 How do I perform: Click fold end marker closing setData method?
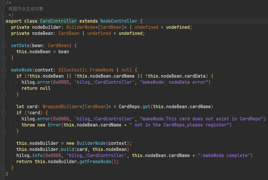[x=4, y=58]
